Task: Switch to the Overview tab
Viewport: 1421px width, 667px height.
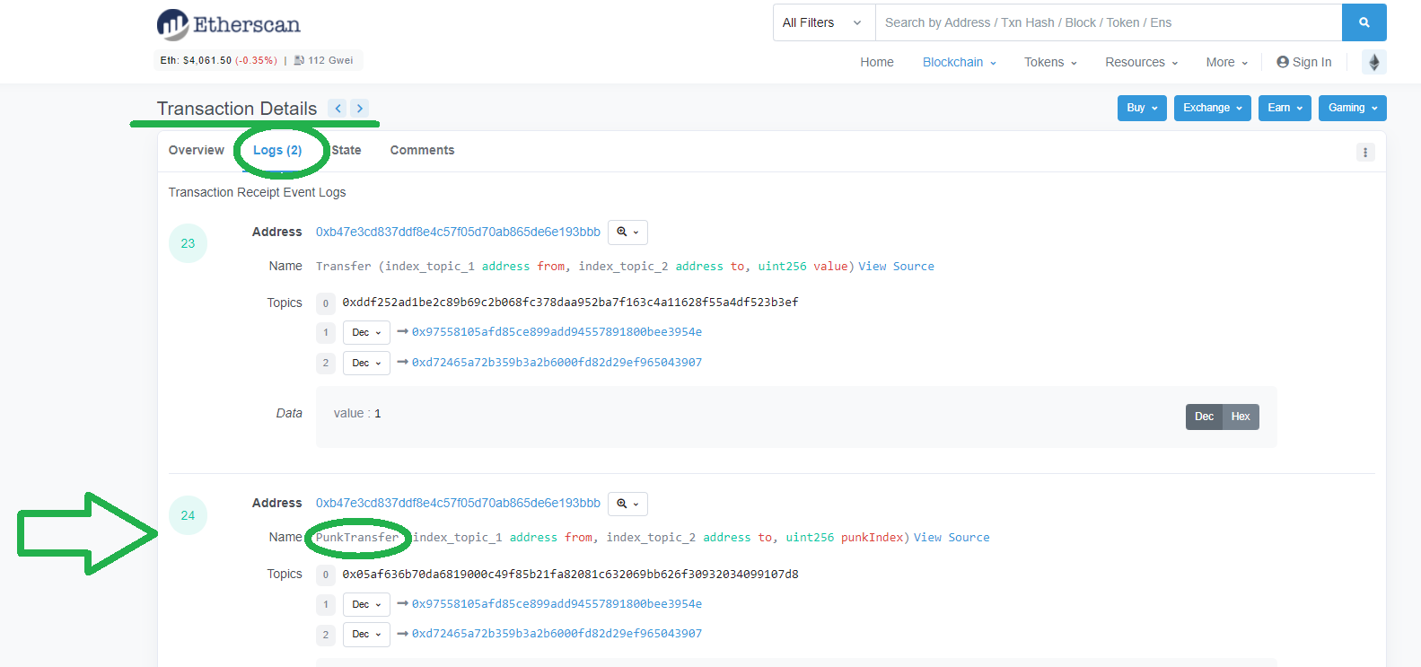Action: click(197, 150)
